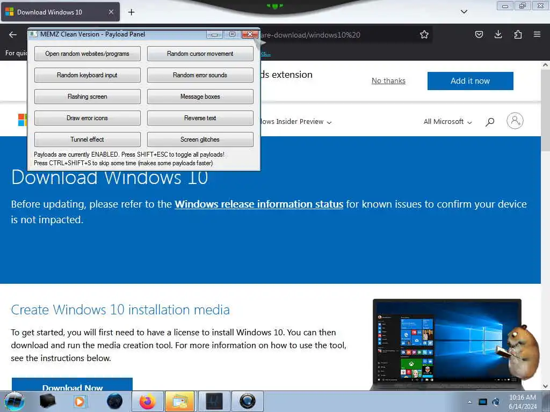550x412 pixels.
Task: Toggle the Message boxes payload
Action: [200, 97]
